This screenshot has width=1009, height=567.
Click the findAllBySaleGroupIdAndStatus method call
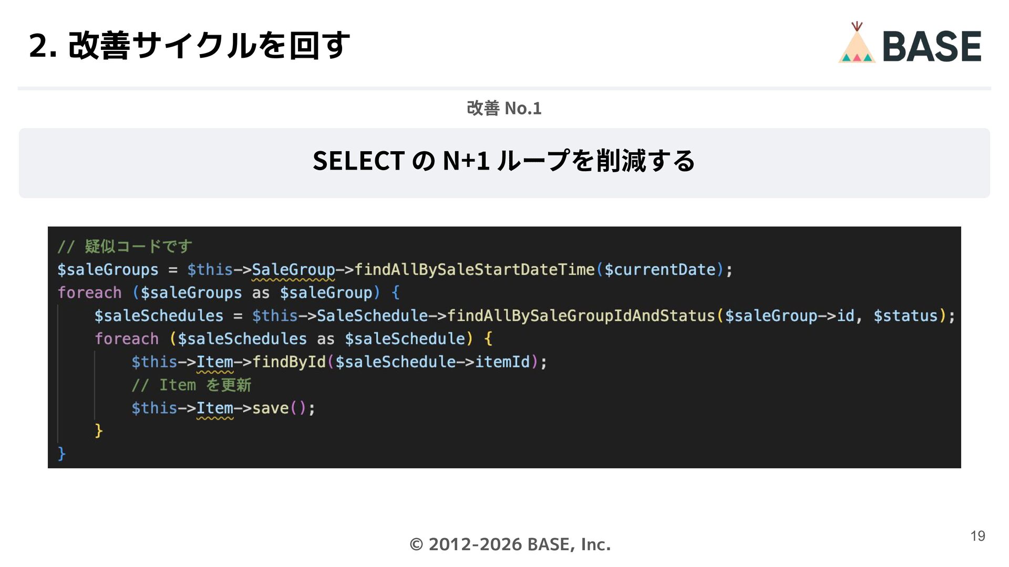point(581,316)
